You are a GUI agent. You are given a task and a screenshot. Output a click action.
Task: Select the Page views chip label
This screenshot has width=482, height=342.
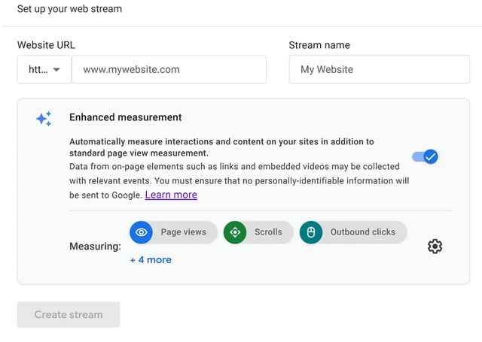click(x=183, y=232)
